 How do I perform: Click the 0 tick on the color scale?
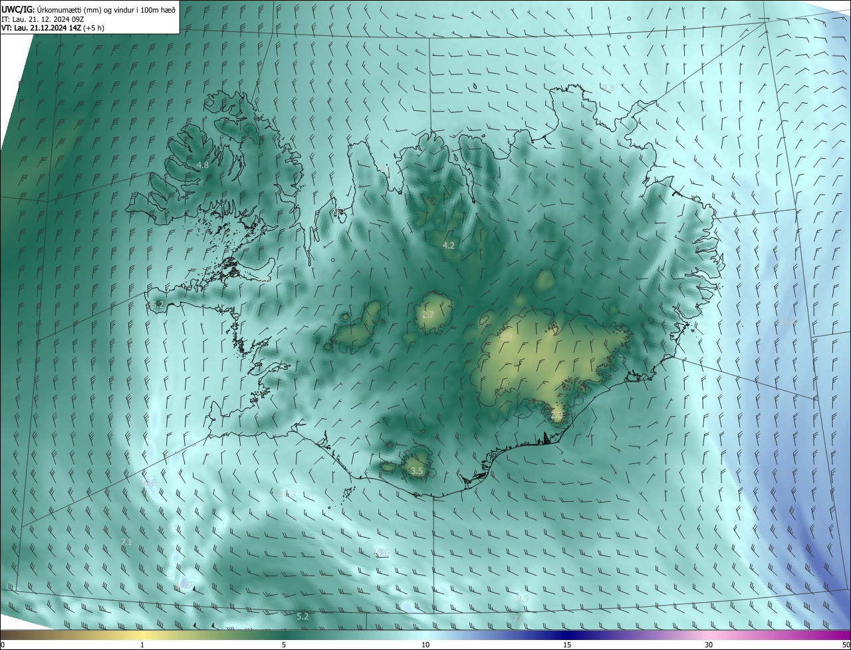(3, 645)
